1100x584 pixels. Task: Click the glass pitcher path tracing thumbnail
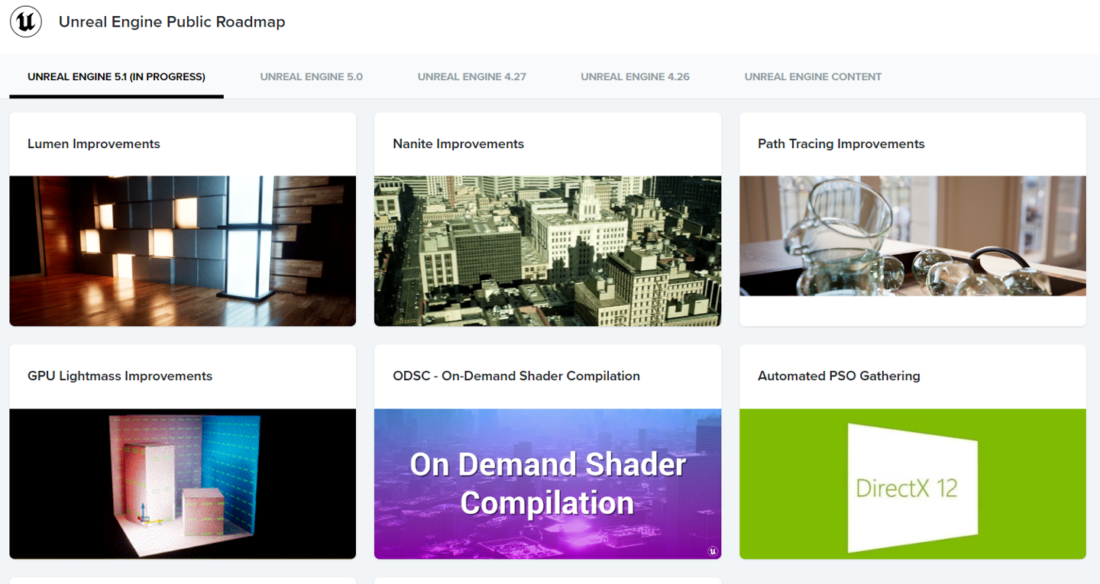point(913,236)
